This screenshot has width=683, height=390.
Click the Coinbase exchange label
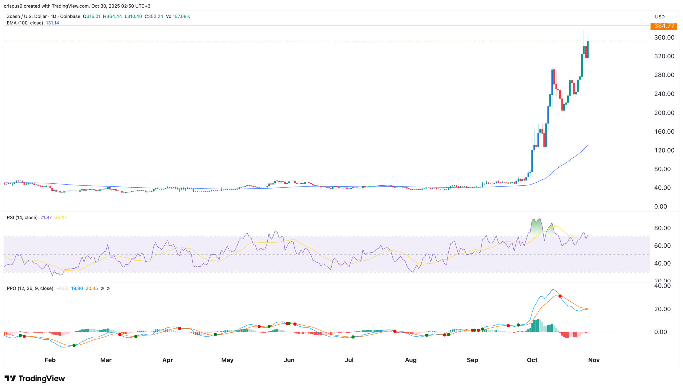tap(70, 16)
